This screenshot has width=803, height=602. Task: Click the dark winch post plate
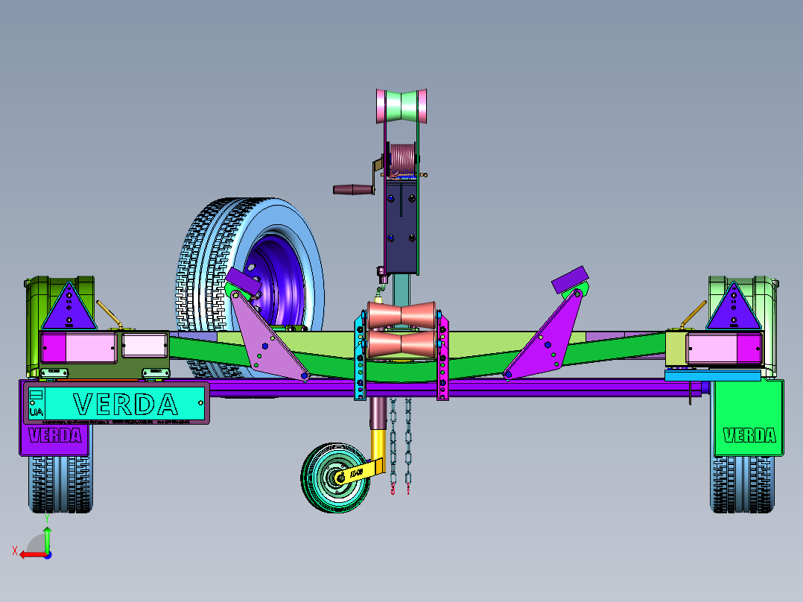click(x=401, y=228)
